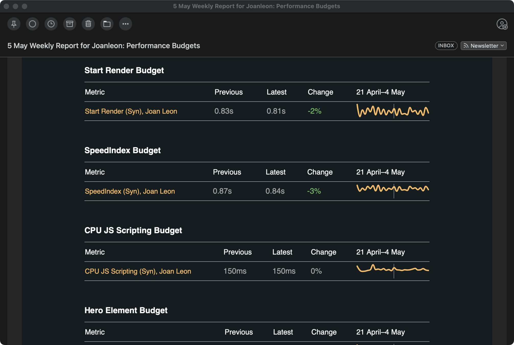Archive this email with the box icon

point(70,24)
